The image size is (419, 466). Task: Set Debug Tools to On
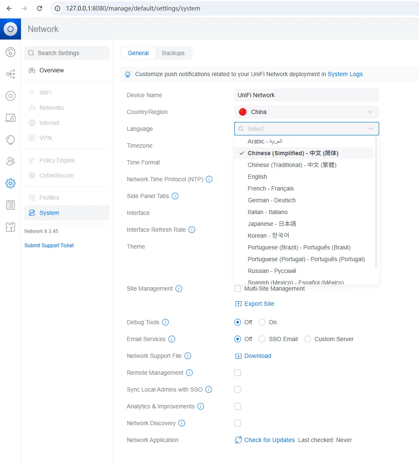(262, 322)
